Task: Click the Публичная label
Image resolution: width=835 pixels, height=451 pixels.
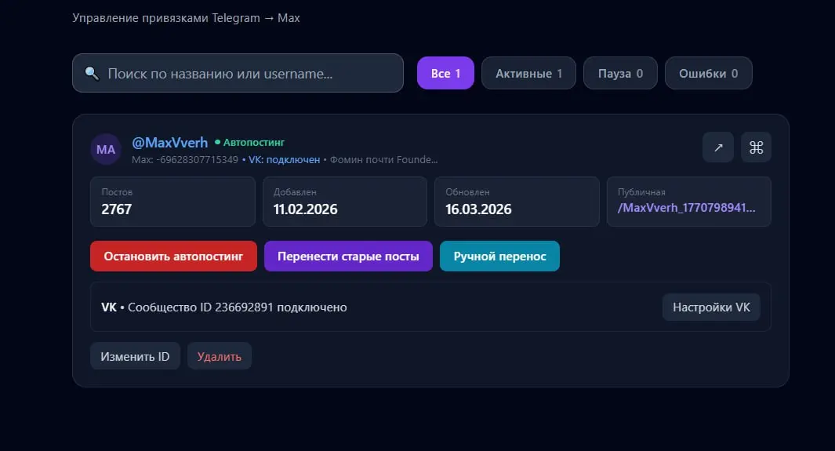Action: [641, 192]
